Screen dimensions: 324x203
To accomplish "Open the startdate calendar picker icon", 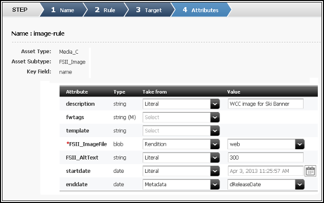I will point(310,171).
